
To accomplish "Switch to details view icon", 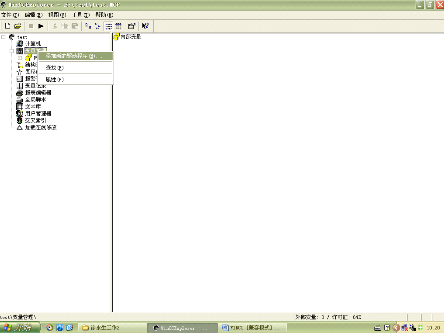I will point(119,26).
